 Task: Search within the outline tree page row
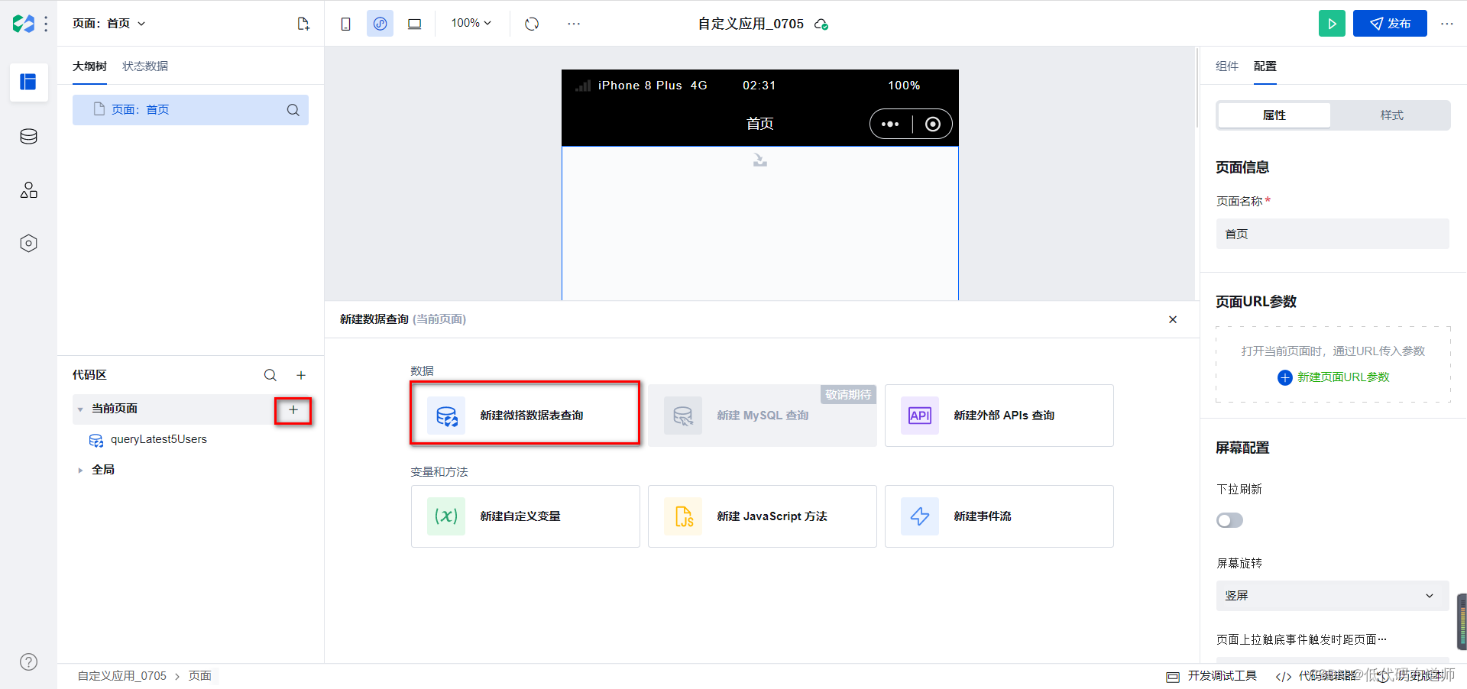point(293,110)
